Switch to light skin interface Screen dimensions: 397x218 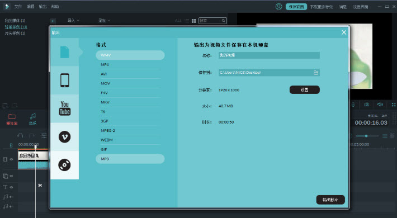click(360, 7)
